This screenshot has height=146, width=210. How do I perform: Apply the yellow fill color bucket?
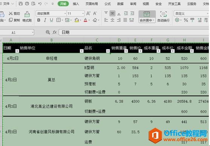[77, 20]
